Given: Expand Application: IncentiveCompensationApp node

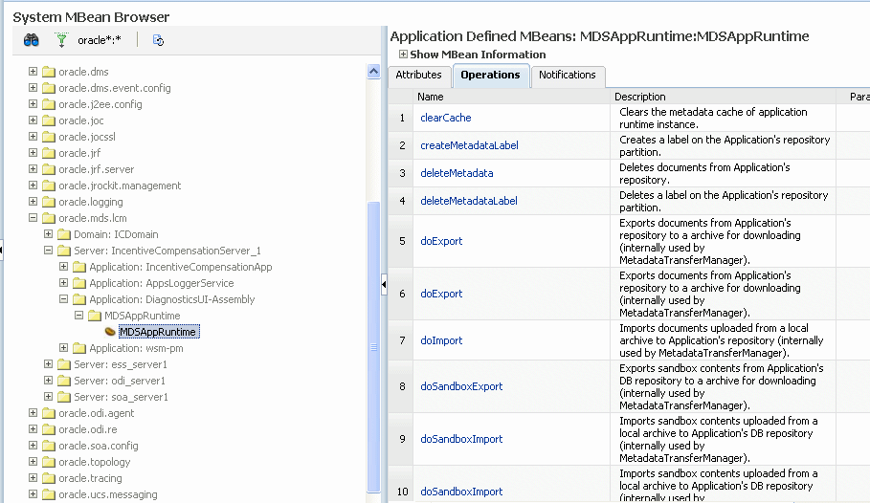Looking at the screenshot, I should click(x=64, y=267).
